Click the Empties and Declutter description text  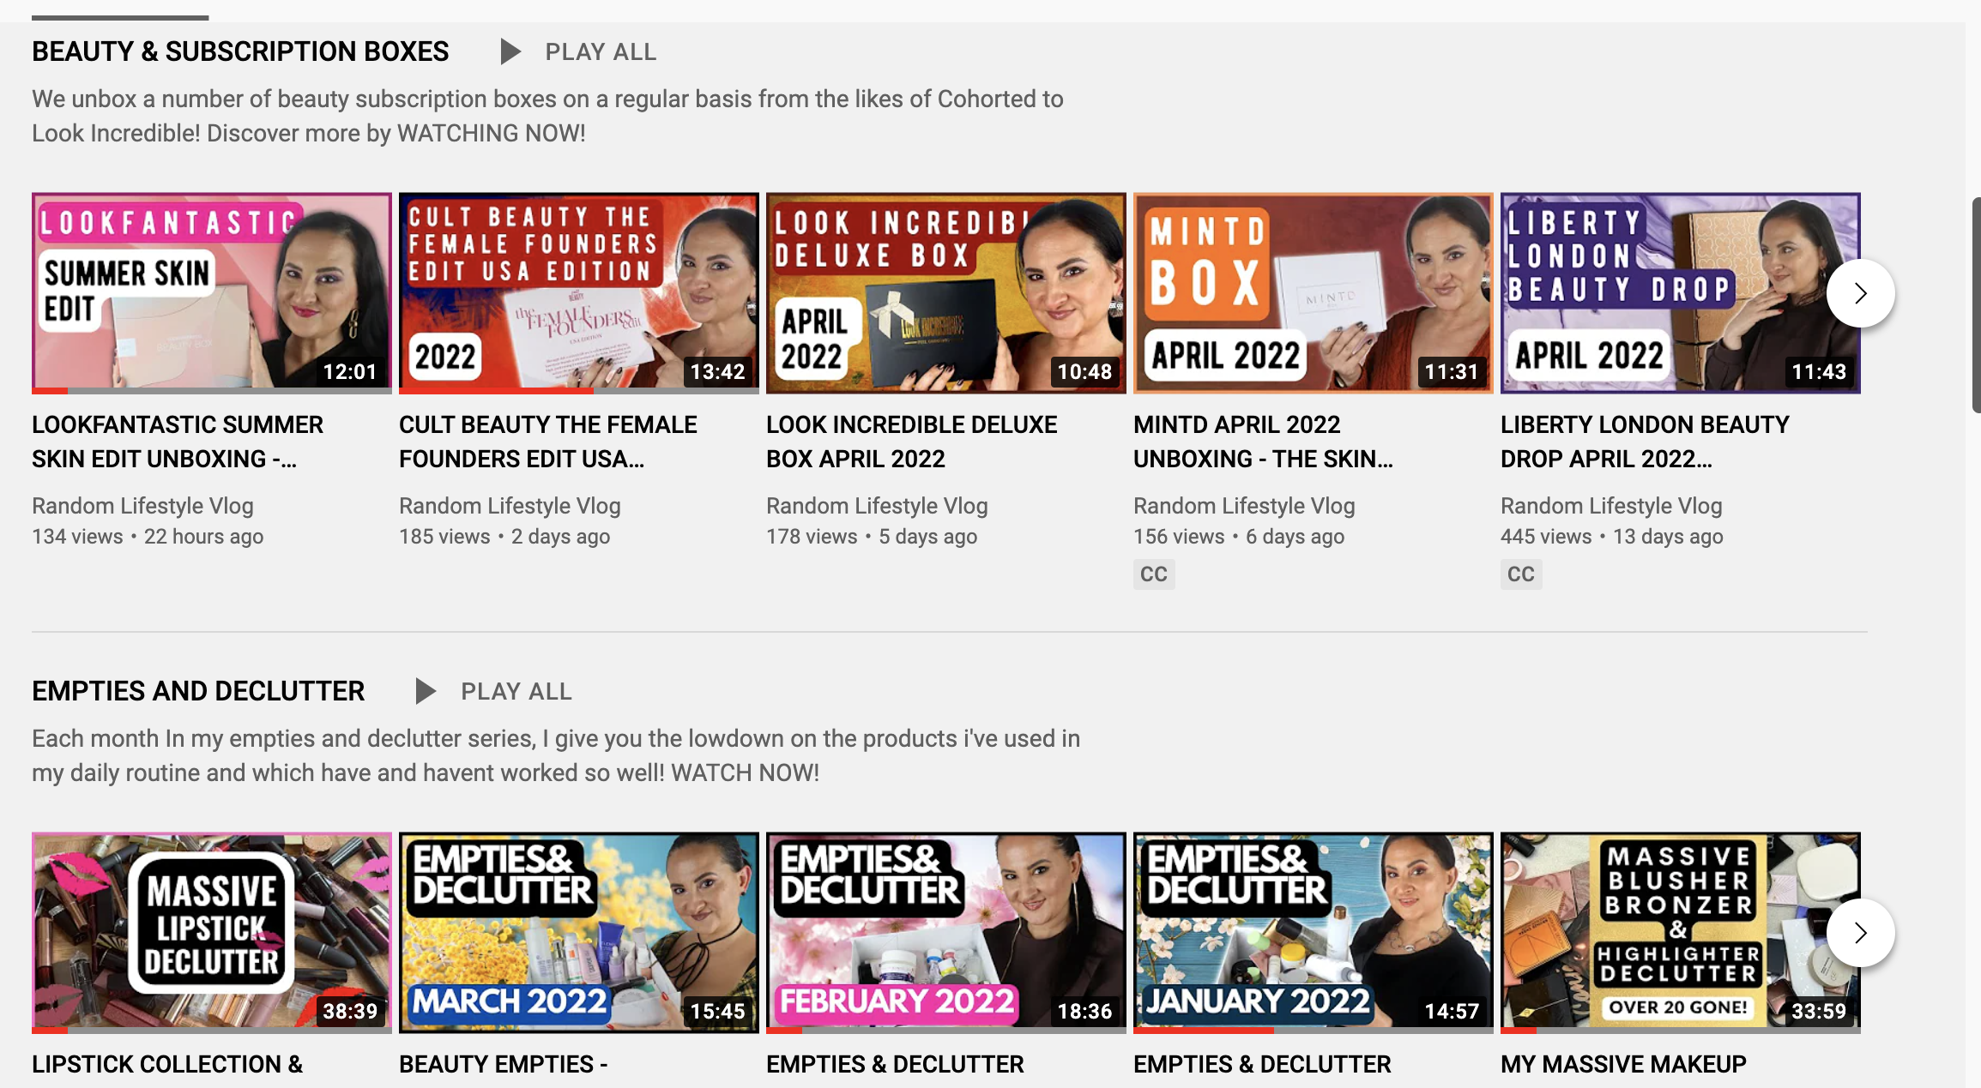pos(556,755)
